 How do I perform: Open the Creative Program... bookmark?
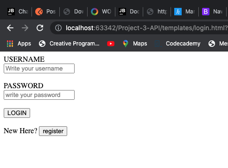click(69, 44)
